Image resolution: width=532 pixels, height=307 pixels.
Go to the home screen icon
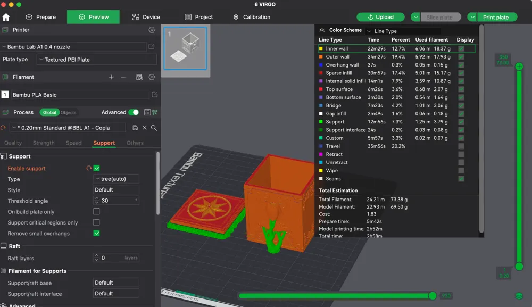(6, 17)
